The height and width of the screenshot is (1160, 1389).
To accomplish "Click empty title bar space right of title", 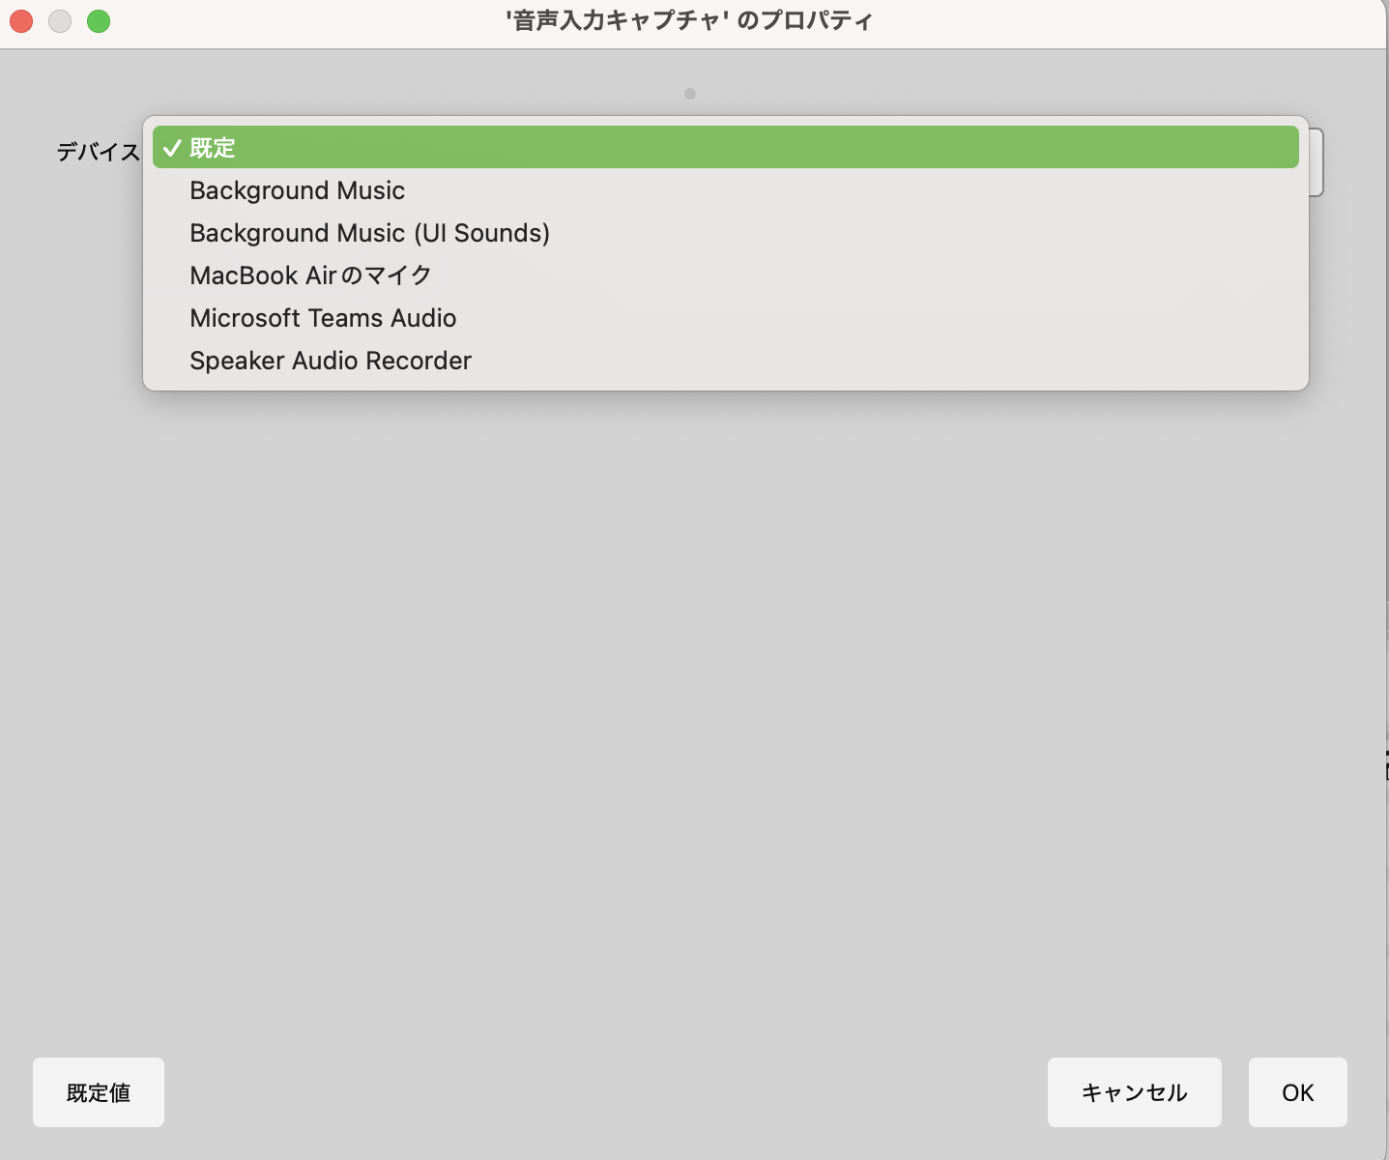I will [1112, 21].
